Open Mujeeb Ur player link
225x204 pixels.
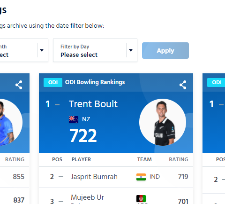(87, 197)
